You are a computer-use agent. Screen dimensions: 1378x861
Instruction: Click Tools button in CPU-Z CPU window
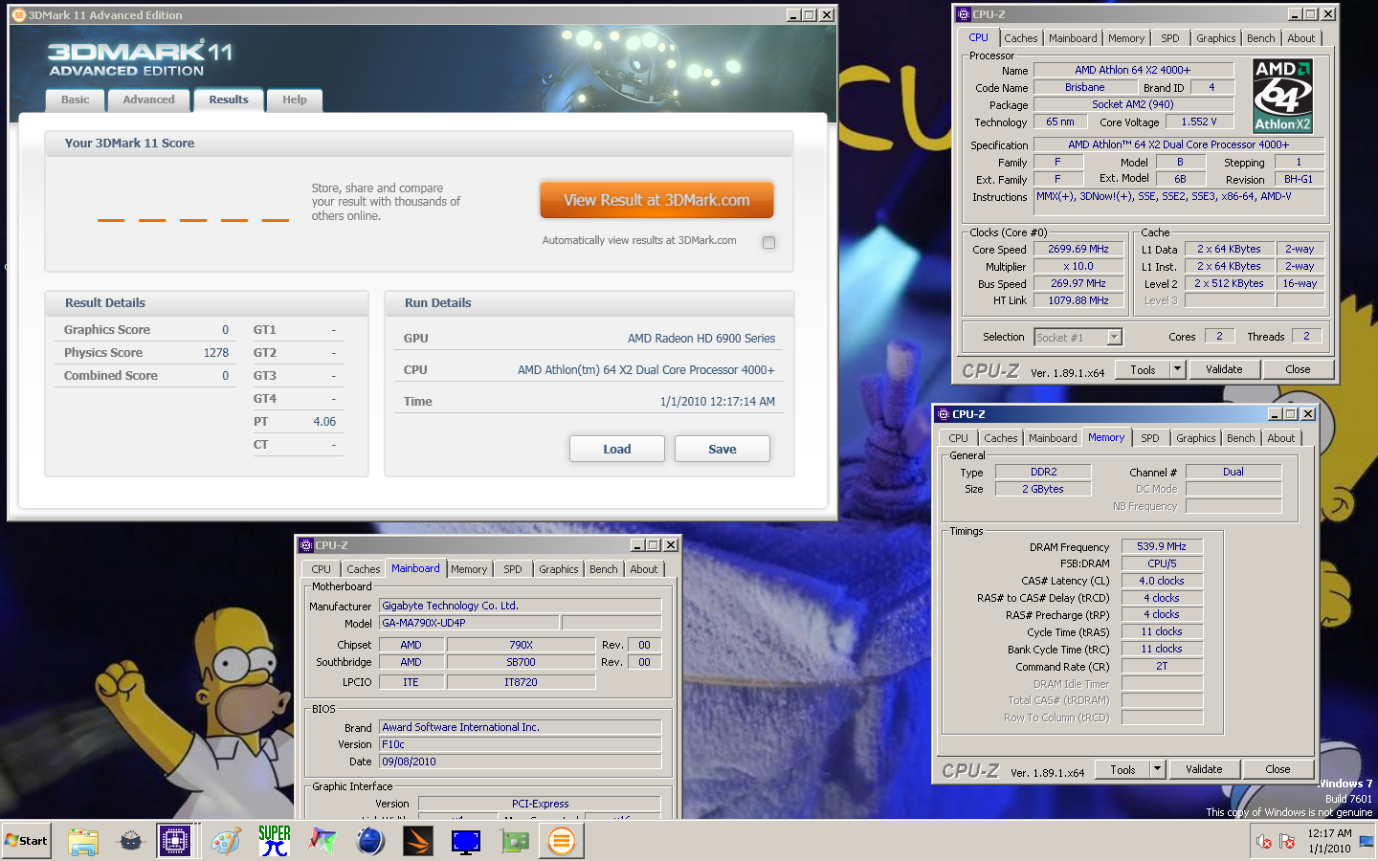point(1144,369)
